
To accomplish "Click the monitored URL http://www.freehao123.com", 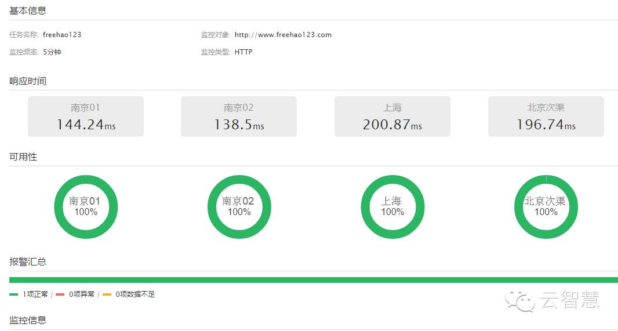I will coord(283,35).
